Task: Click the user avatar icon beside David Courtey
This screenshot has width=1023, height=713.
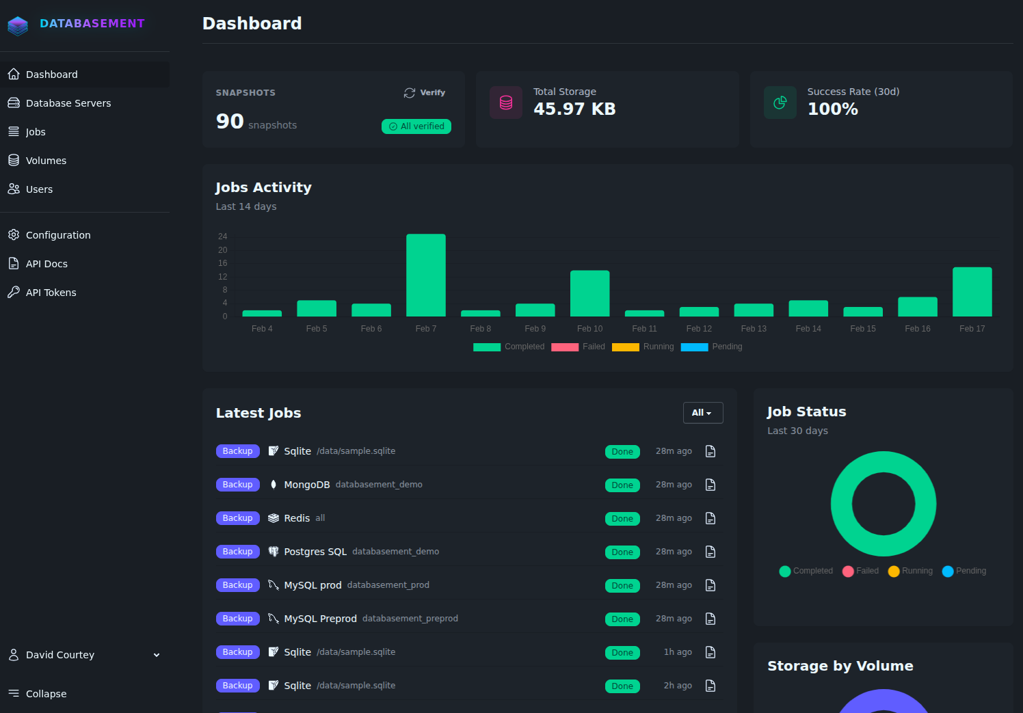Action: (x=14, y=654)
